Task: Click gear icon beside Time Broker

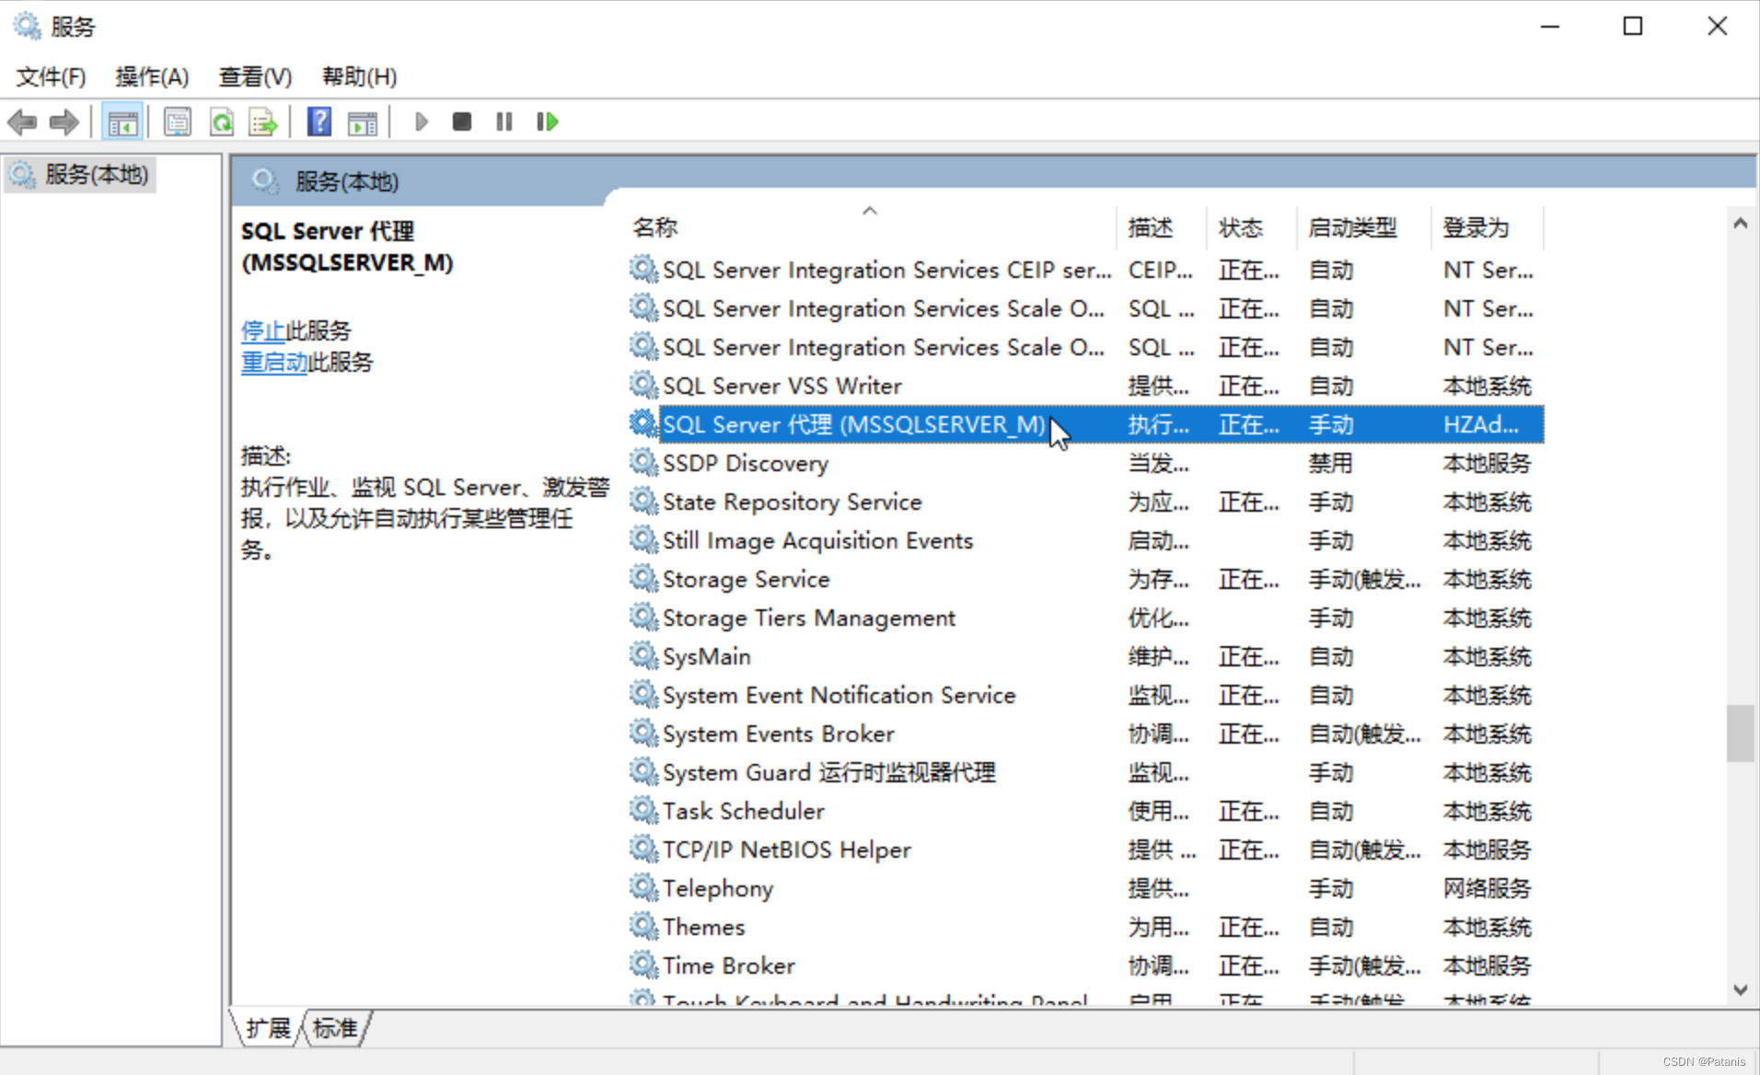Action: pos(643,964)
